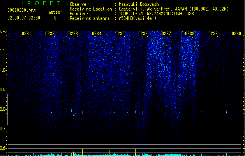Image resolution: width=245 pixels, height=156 pixels.
Task: Click the A504HB(yagi 4el) antenna text
Action: coord(137,18)
